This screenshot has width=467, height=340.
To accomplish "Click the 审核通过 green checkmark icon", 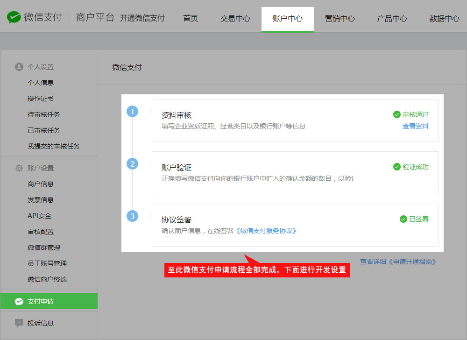I will pyautogui.click(x=397, y=114).
